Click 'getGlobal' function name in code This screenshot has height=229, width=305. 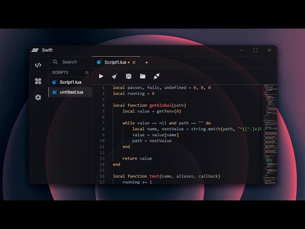[160, 105]
